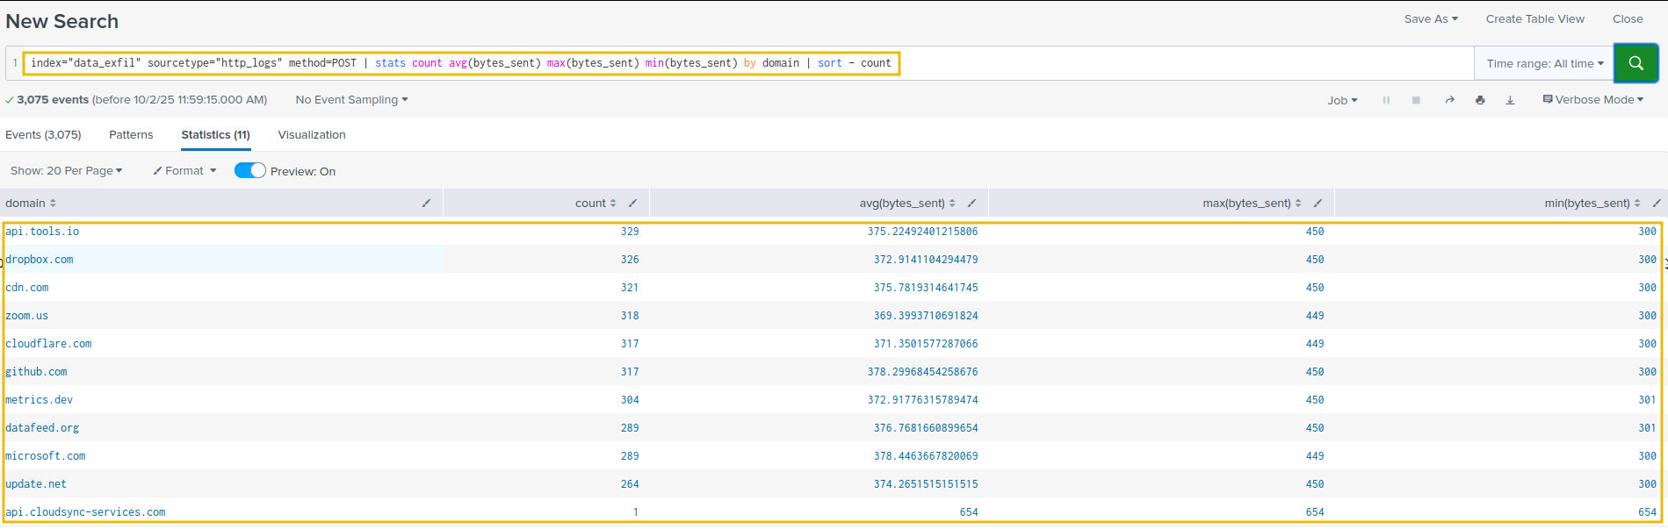Toggle the Preview On switch

point(249,170)
